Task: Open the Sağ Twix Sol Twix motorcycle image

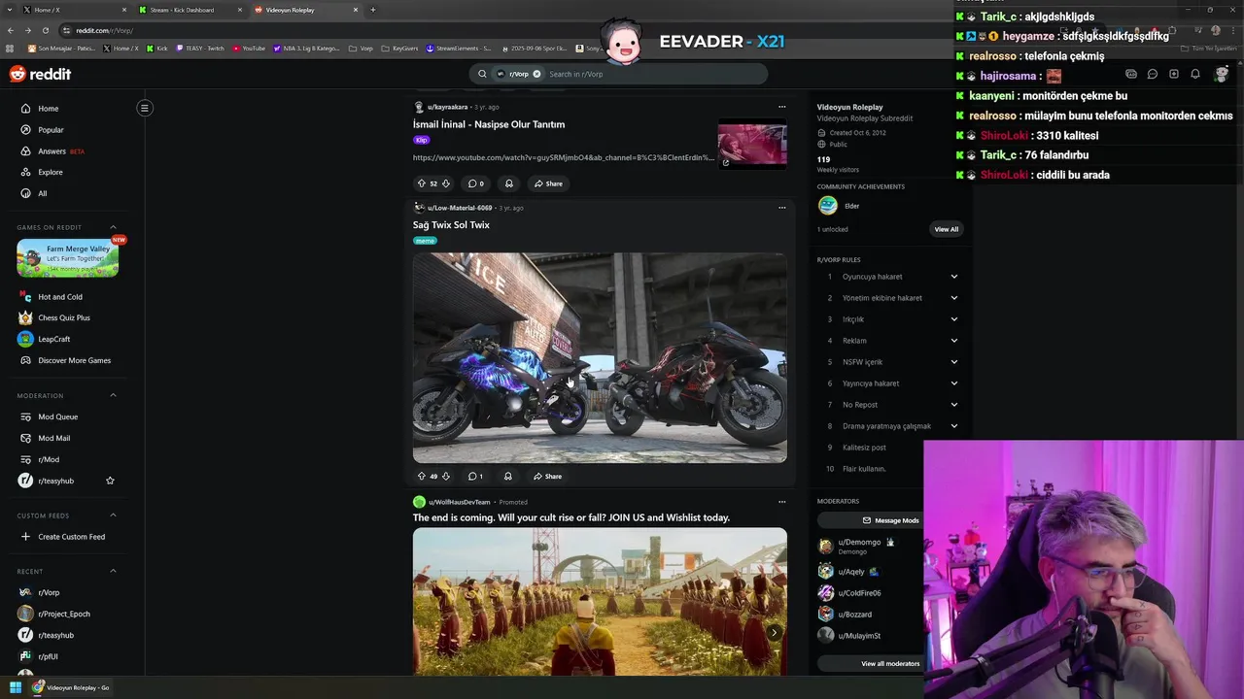Action: point(600,358)
